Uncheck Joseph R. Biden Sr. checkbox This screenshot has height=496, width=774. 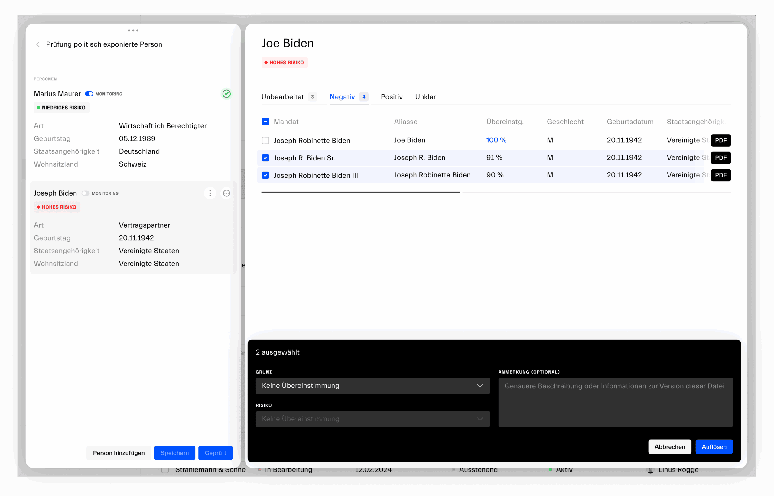265,158
